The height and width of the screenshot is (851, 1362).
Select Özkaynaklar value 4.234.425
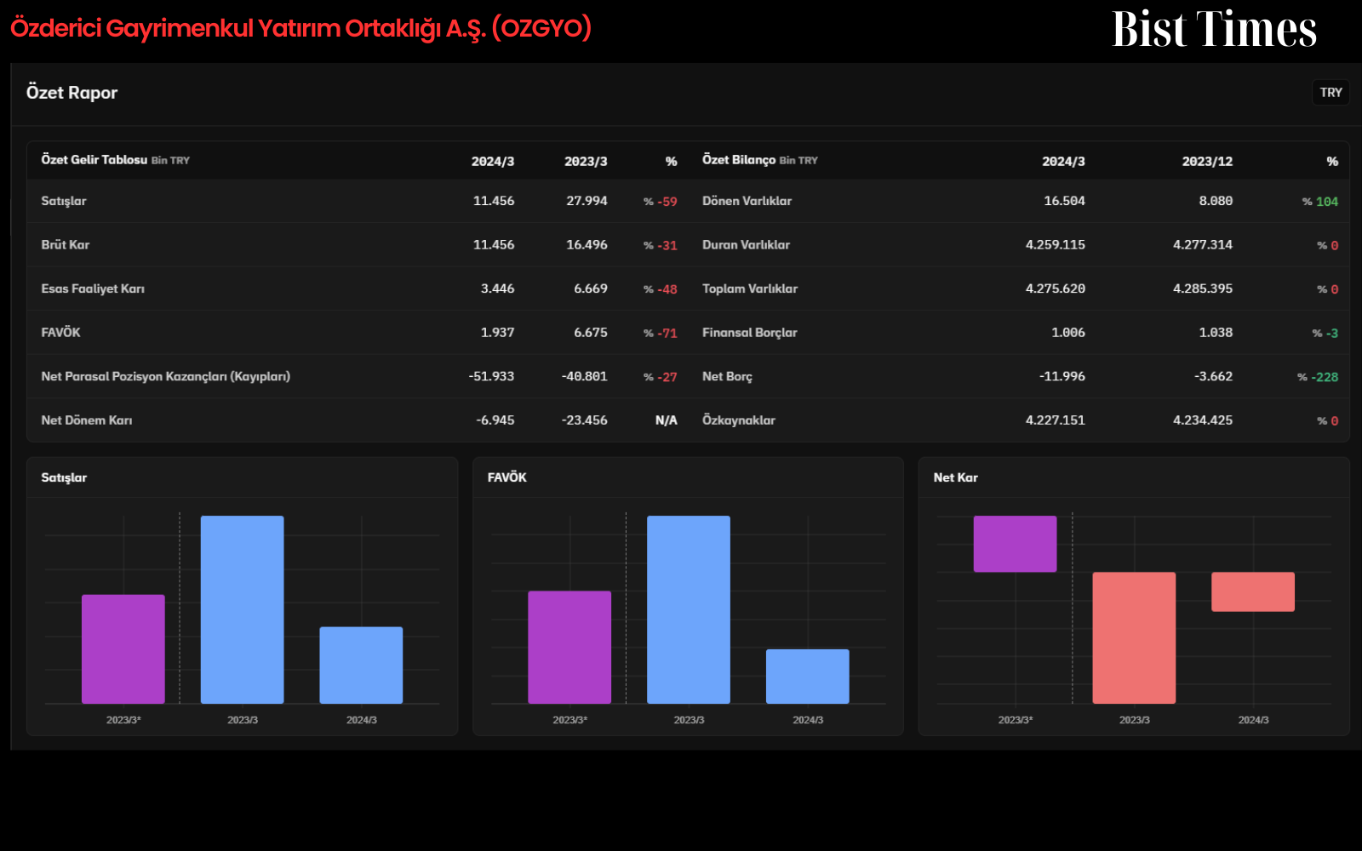coord(1203,420)
